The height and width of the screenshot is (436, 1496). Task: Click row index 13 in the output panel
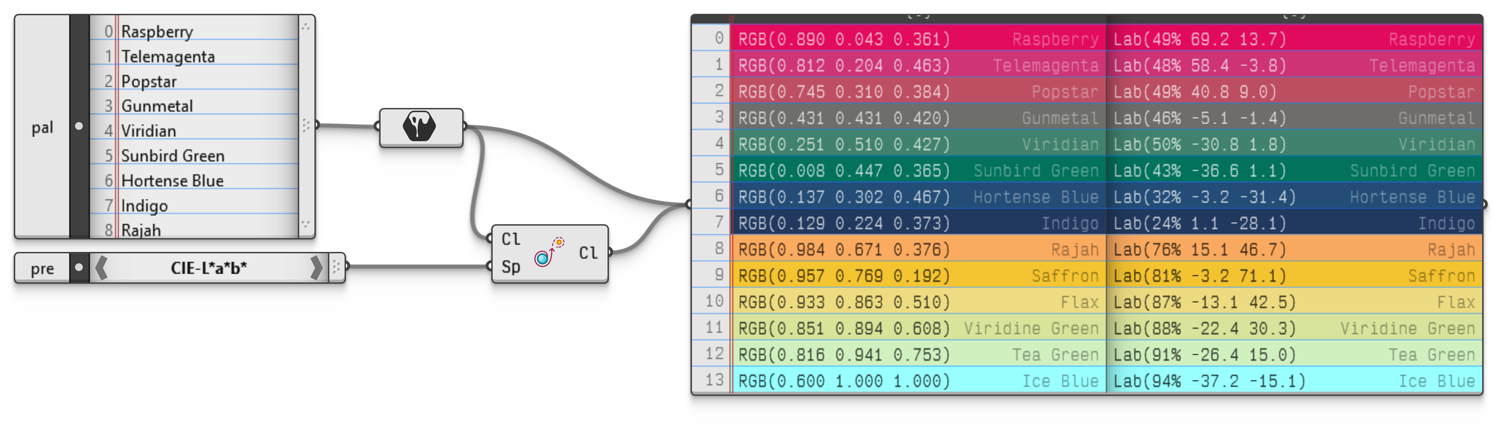pos(714,380)
